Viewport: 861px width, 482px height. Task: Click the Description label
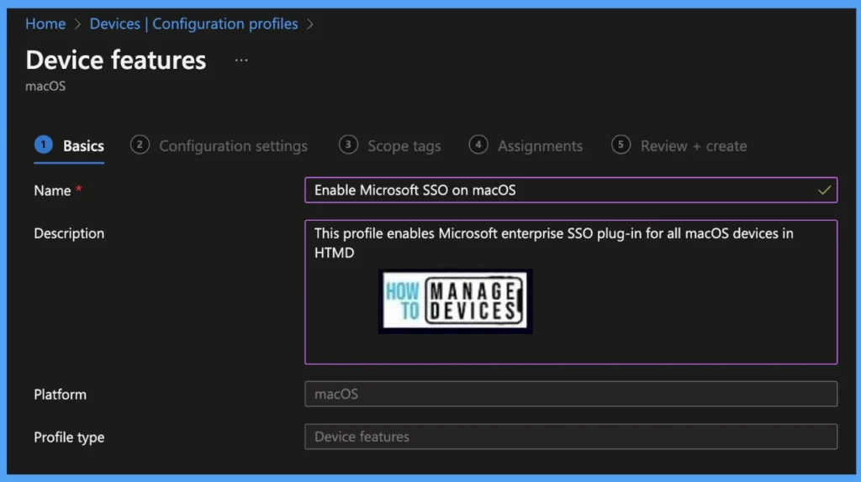(69, 233)
